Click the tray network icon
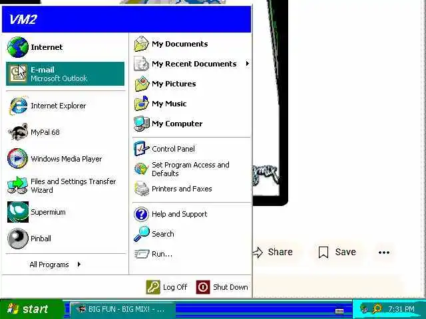426x319 pixels. [364, 308]
